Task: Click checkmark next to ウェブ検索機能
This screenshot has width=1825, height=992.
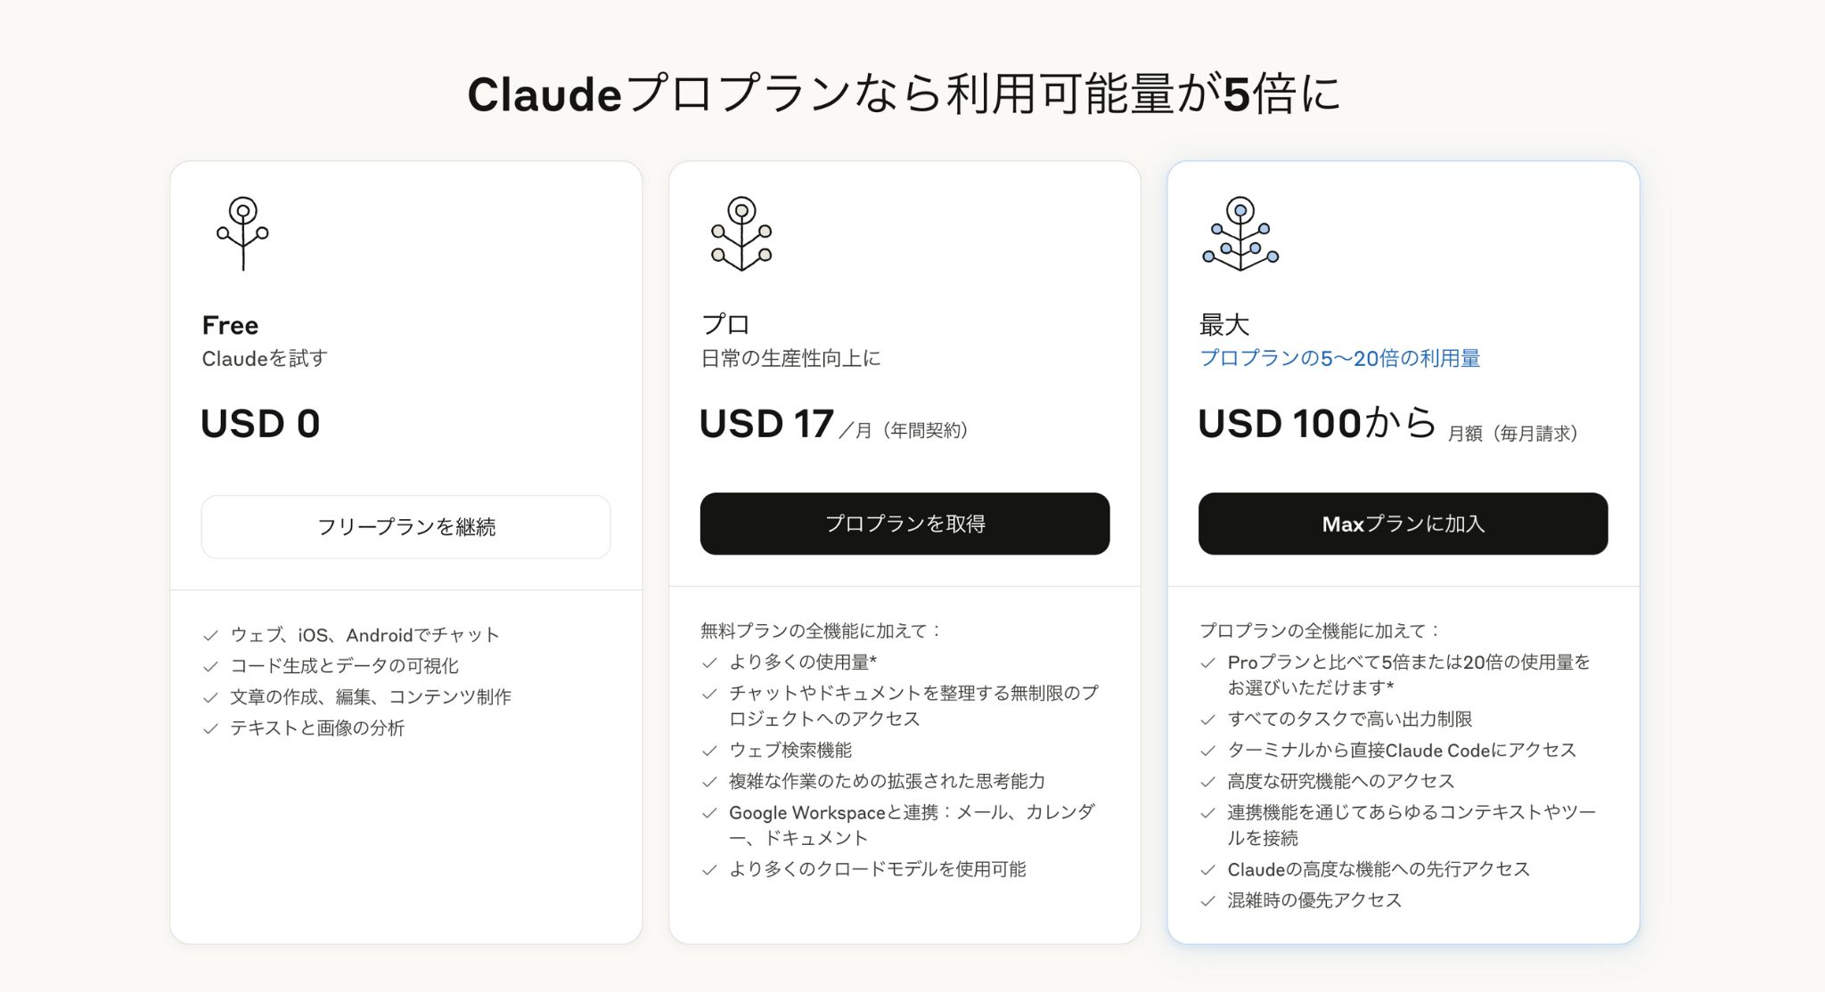Action: coord(709,751)
